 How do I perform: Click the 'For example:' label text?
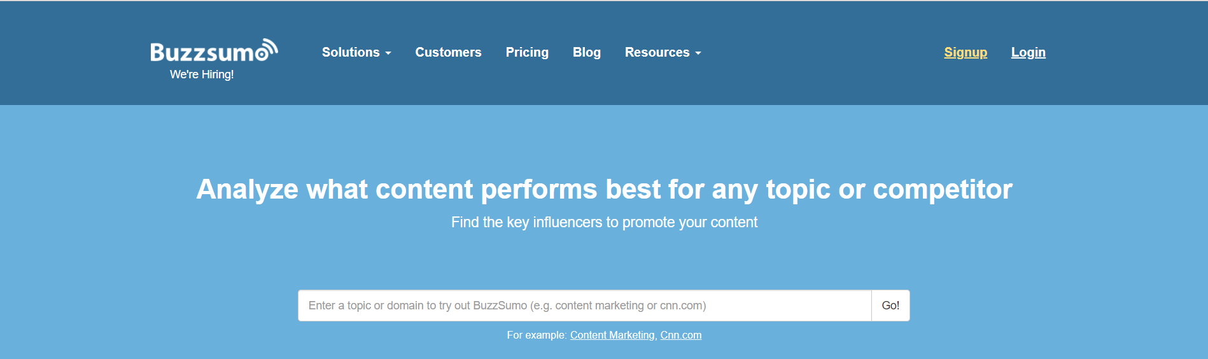(537, 335)
